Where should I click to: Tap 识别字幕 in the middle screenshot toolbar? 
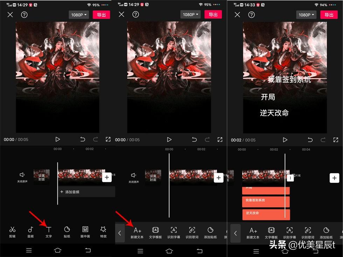[174, 233]
